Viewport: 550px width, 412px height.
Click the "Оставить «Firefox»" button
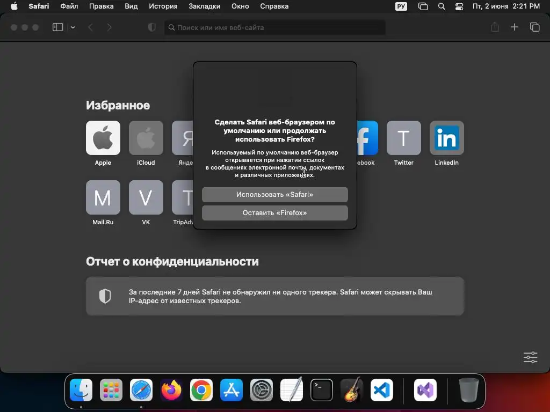coord(274,212)
